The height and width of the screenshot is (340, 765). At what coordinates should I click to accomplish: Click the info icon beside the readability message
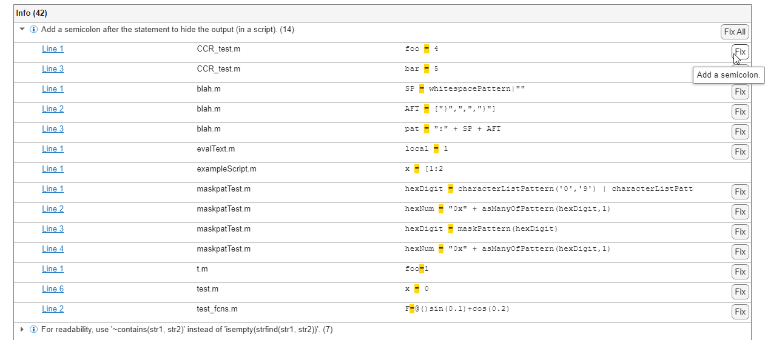pyautogui.click(x=34, y=330)
